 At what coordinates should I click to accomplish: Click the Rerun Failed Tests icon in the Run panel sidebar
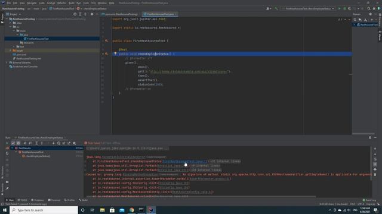pyautogui.click(x=7, y=148)
